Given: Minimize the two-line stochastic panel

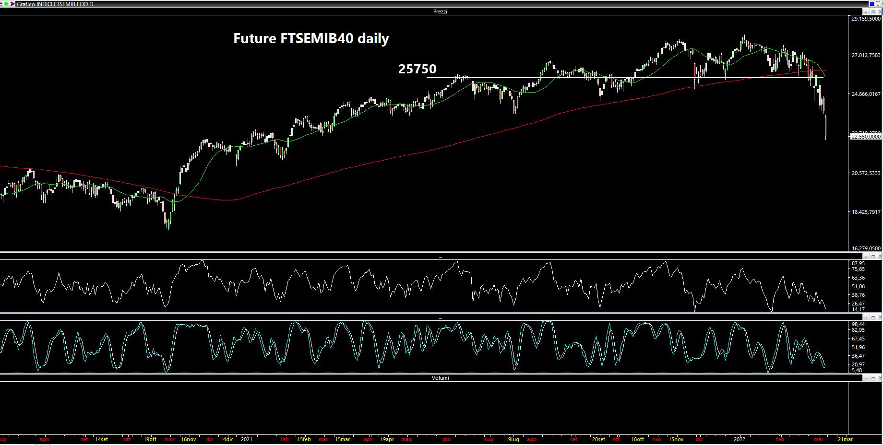Looking at the screenshot, I should click(x=865, y=317).
